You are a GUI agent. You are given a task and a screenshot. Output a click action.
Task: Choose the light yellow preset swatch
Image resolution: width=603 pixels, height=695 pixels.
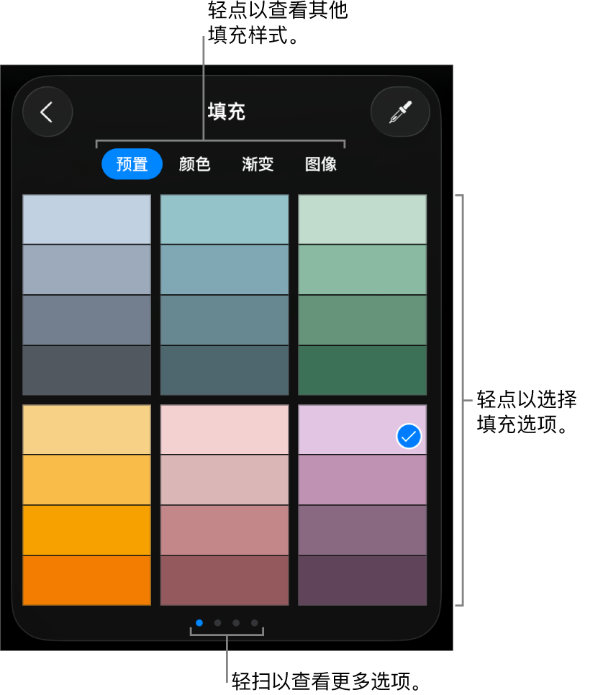point(86,430)
